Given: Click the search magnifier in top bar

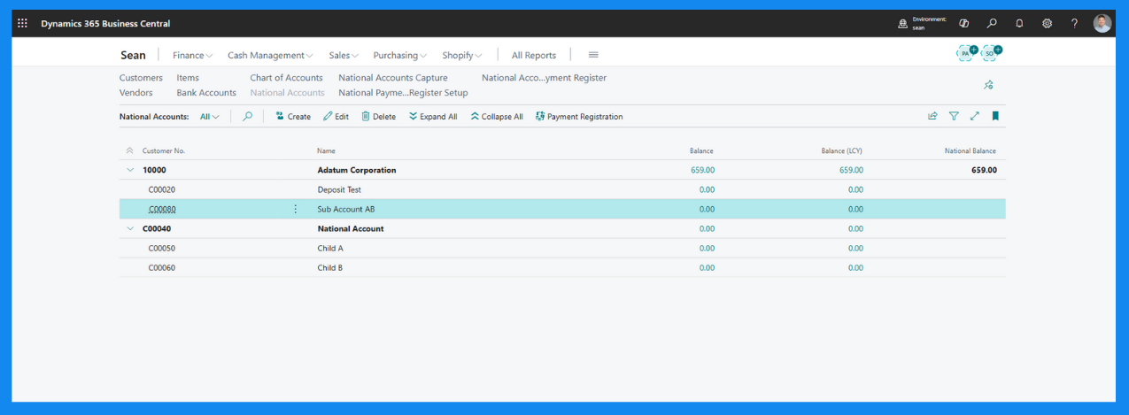Looking at the screenshot, I should pos(992,24).
